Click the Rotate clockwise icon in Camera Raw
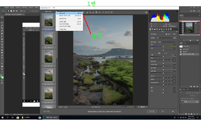201x126 pixels. tap(109, 12)
